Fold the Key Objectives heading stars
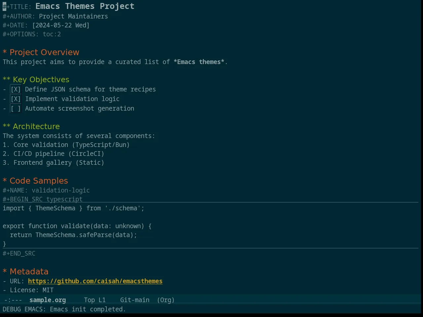The height and width of the screenshot is (317, 423). 7,80
